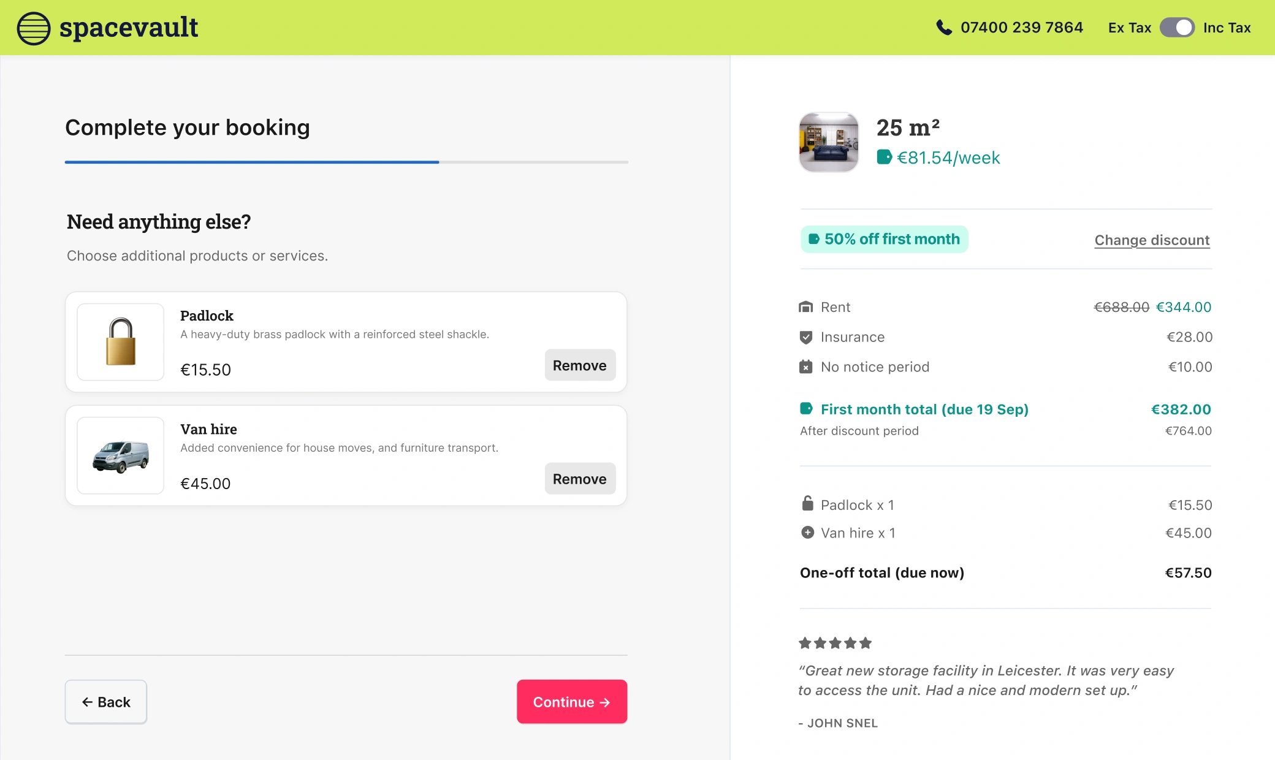Click the building icon next to Rent
The width and height of the screenshot is (1275, 760).
click(806, 306)
